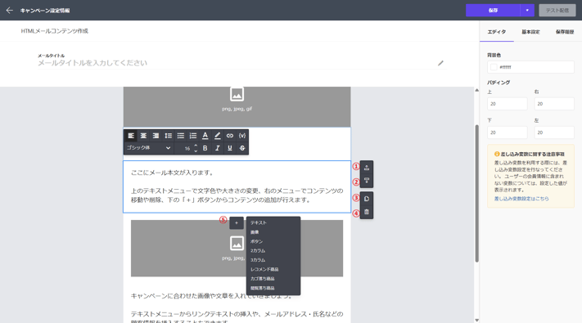Screen dimensions: 582x323
Task: Insert a hyperlink with the link icon
Action: (x=230, y=136)
